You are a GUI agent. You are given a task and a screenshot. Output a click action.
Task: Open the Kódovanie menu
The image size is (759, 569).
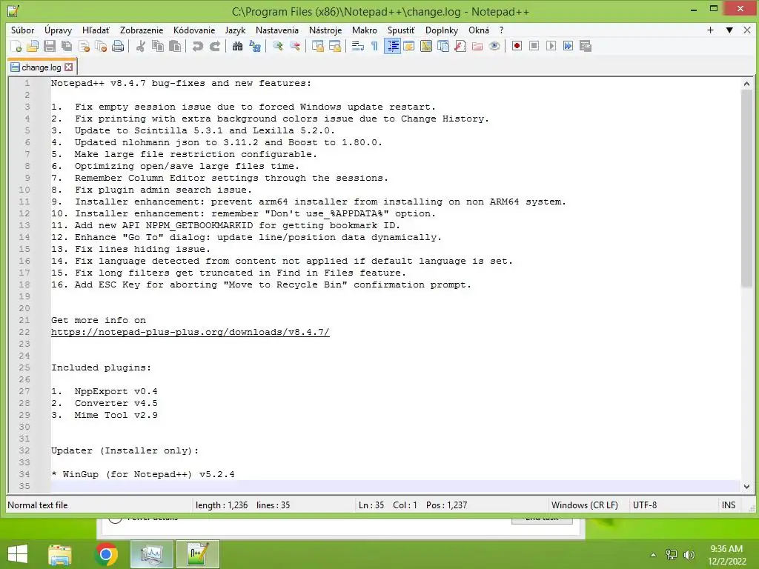[194, 30]
